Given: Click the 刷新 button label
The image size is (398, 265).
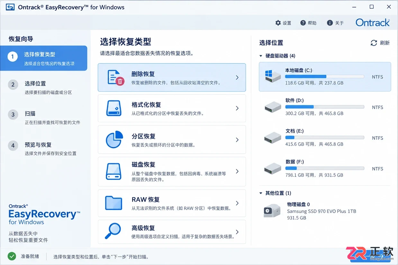Looking at the screenshot, I should (384, 43).
